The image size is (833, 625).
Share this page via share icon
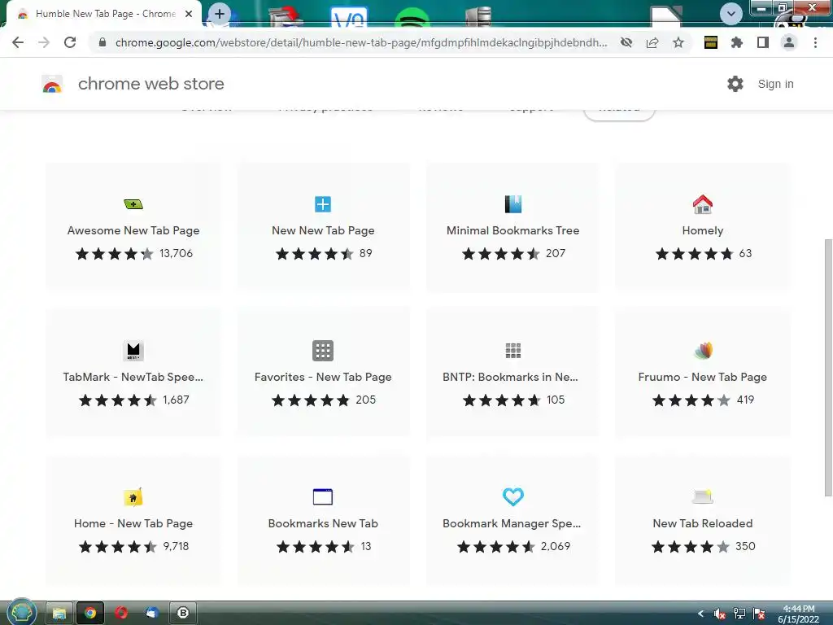pyautogui.click(x=652, y=42)
